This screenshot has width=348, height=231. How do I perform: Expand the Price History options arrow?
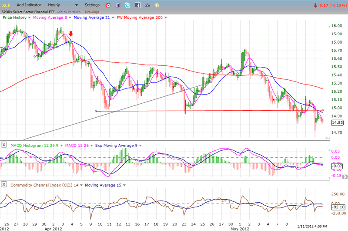pyautogui.click(x=29, y=18)
